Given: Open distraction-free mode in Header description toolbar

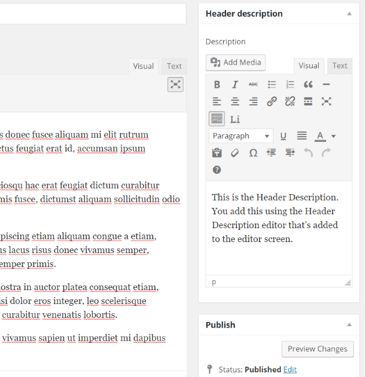Looking at the screenshot, I should pos(326,101).
